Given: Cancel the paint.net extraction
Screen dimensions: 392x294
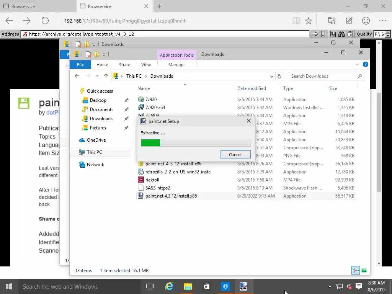Looking at the screenshot, I should pos(235,155).
